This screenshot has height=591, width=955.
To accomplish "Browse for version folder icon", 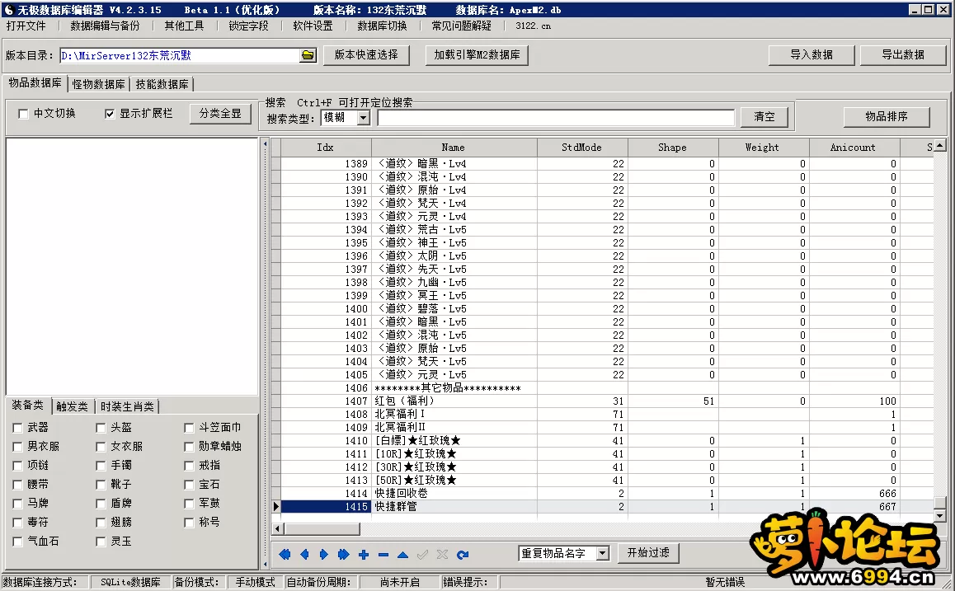I will tap(308, 55).
